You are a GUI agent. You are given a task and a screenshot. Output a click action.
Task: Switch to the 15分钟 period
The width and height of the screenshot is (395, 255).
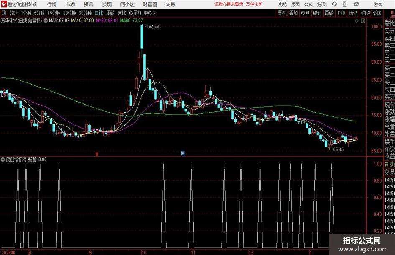coord(54,13)
